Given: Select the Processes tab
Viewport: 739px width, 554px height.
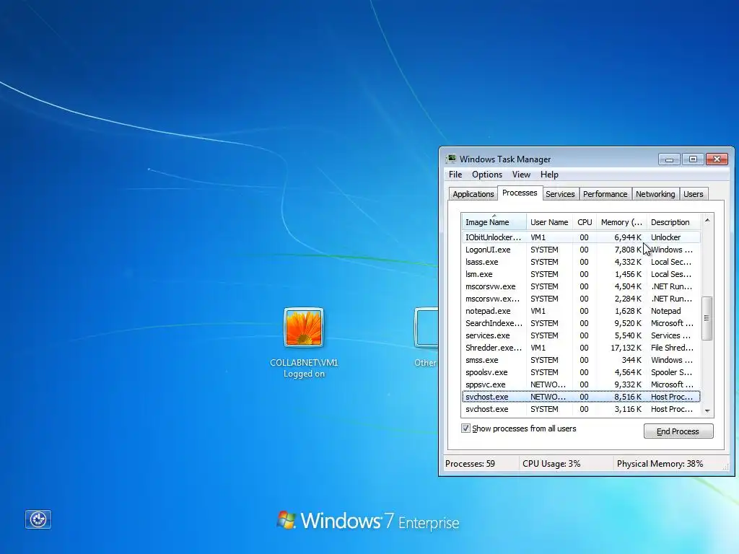Looking at the screenshot, I should (x=520, y=193).
